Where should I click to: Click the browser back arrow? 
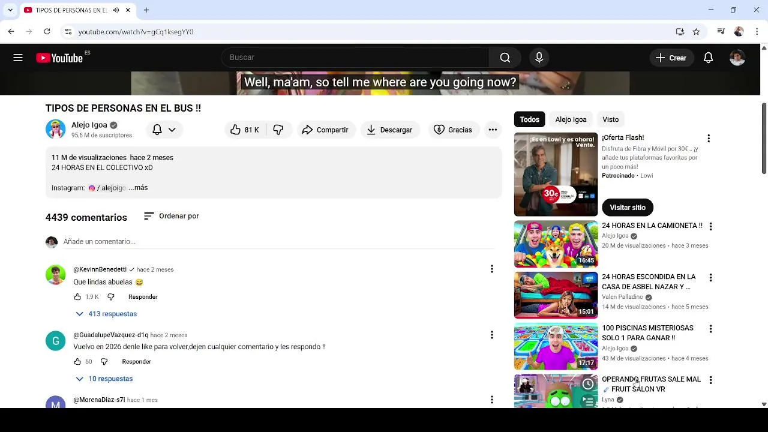(11, 31)
